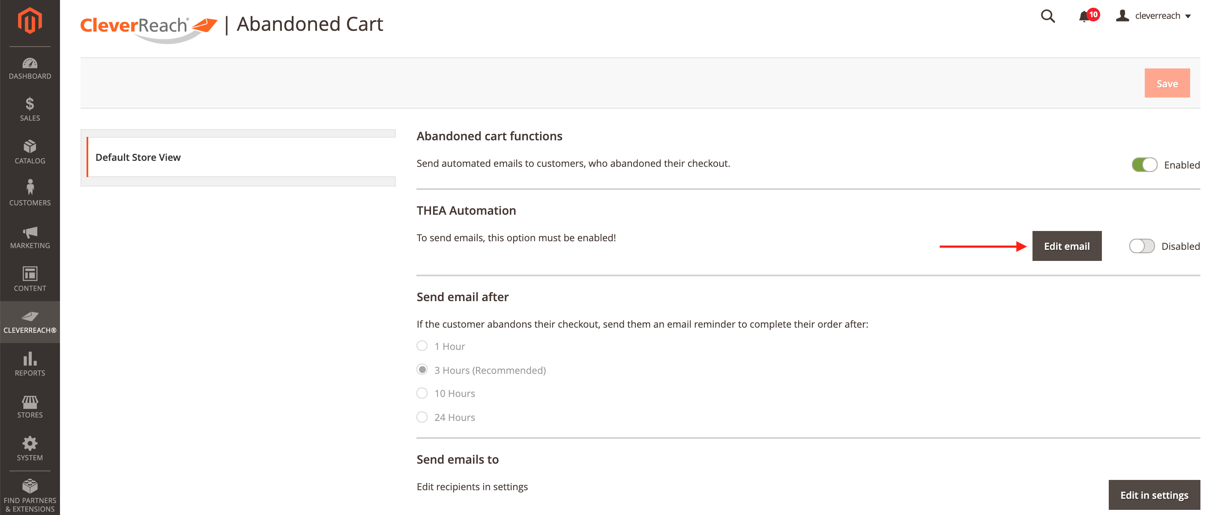Screen dimensions: 1215x515
Task: Open the System gear menu
Action: 30,449
